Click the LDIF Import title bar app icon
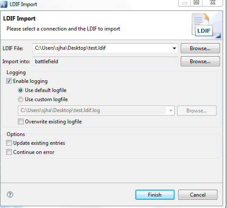The width and height of the screenshot is (227, 208). coord(4,4)
